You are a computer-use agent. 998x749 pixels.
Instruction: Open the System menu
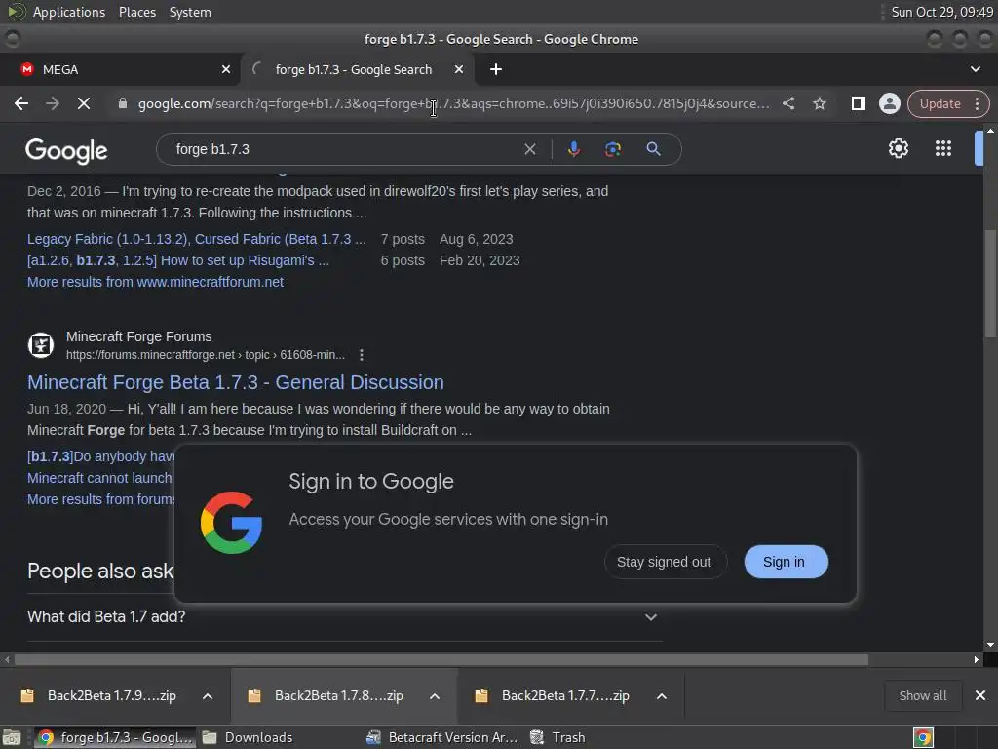pyautogui.click(x=190, y=12)
